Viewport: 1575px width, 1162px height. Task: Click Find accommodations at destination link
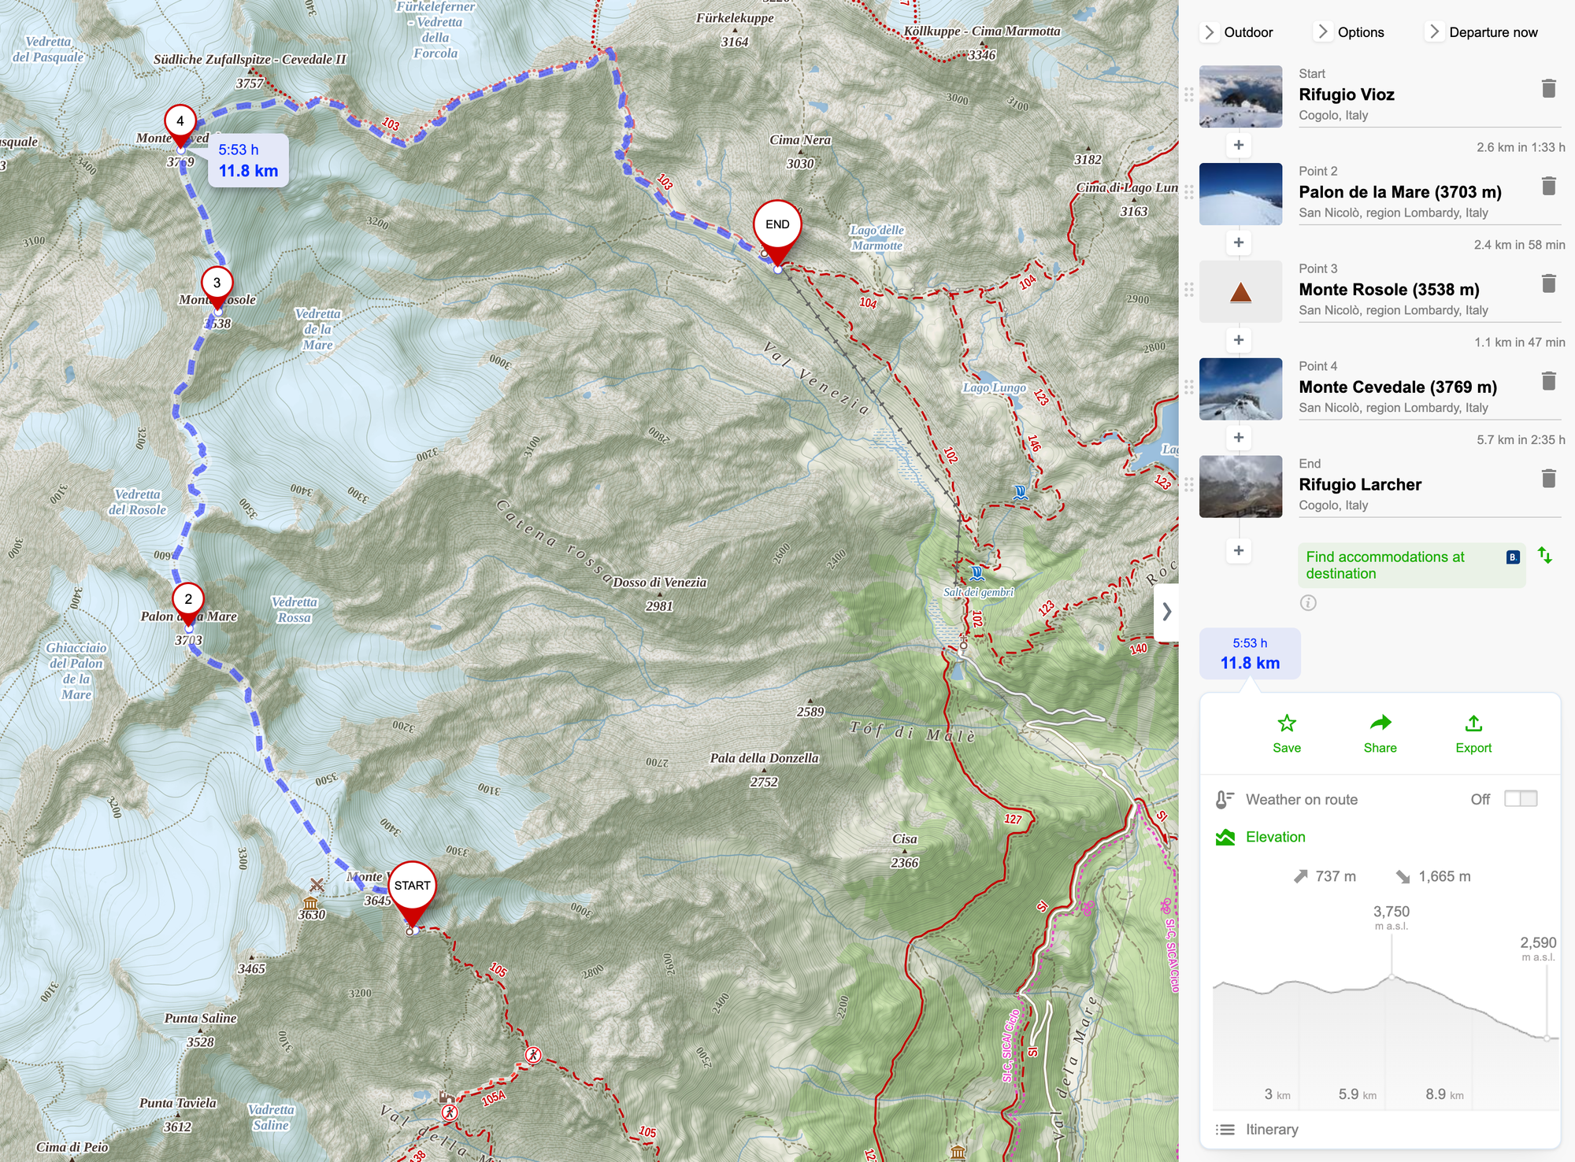tap(1385, 565)
